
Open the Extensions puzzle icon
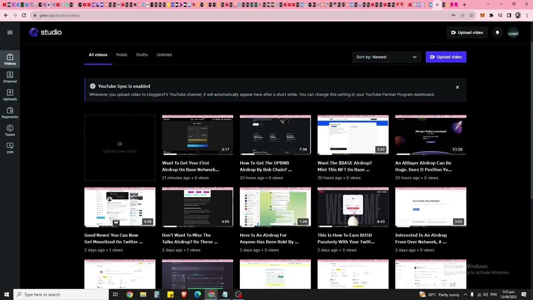(491, 15)
